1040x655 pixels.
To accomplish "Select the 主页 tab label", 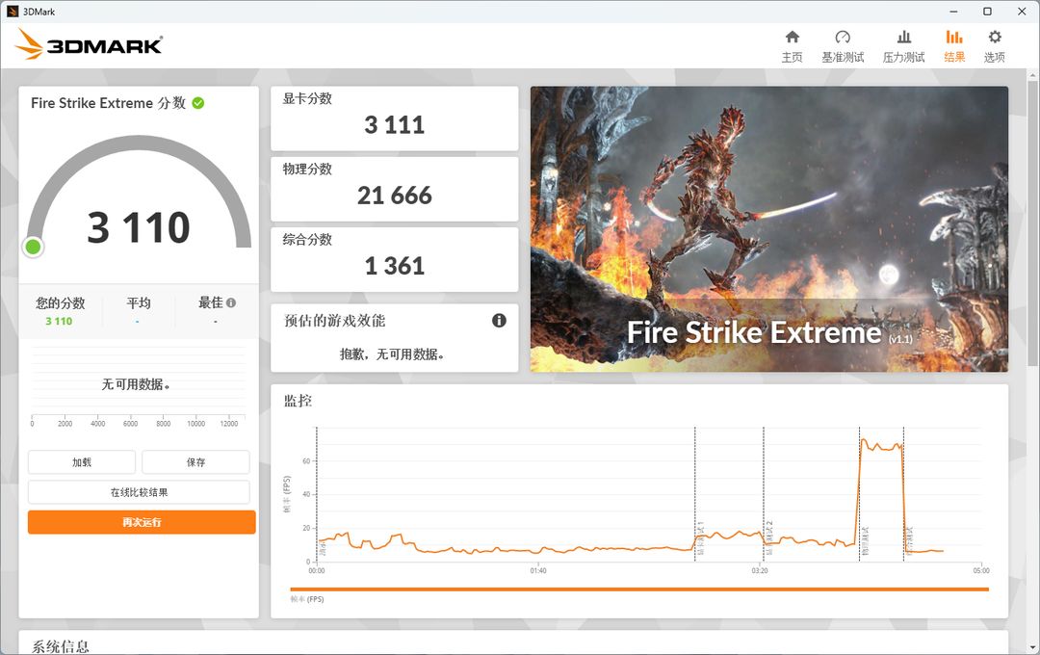I will coord(792,57).
